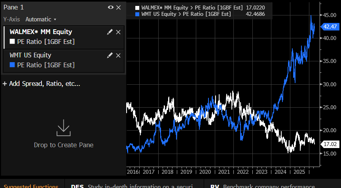
Task: Click the blue 42.47 axis value flag
Action: coord(330,27)
